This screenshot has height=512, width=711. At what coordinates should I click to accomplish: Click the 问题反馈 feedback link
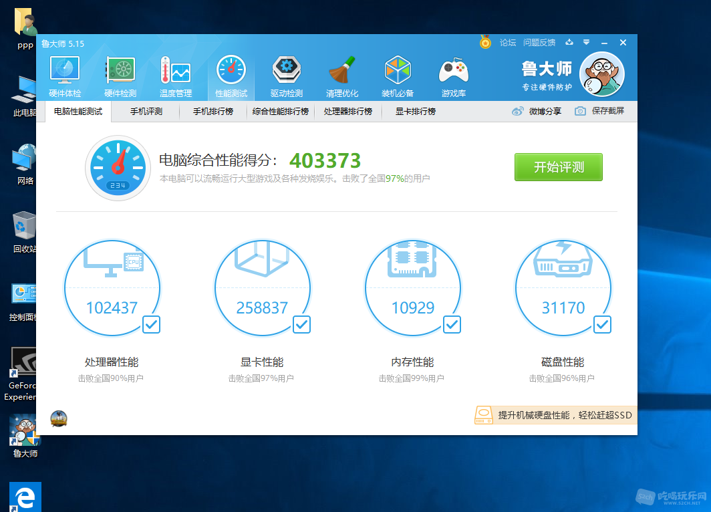539,43
